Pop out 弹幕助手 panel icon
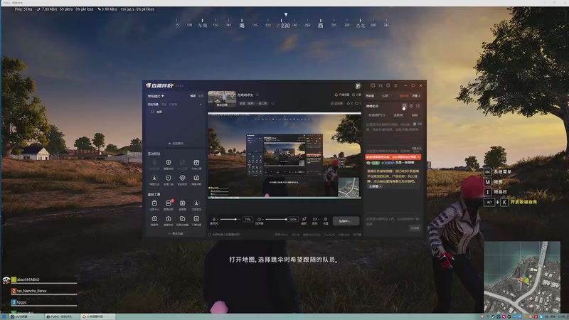The image size is (569, 320). tap(418, 106)
